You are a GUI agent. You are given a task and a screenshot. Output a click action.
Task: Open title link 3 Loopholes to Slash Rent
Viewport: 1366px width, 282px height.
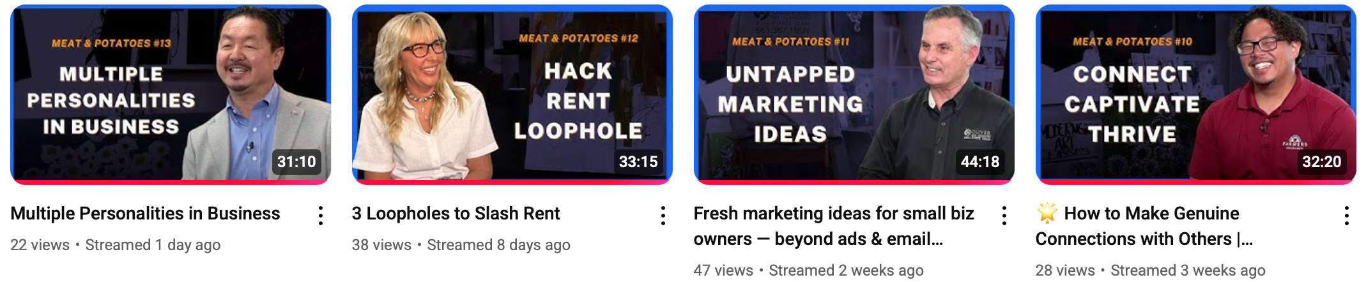[456, 213]
